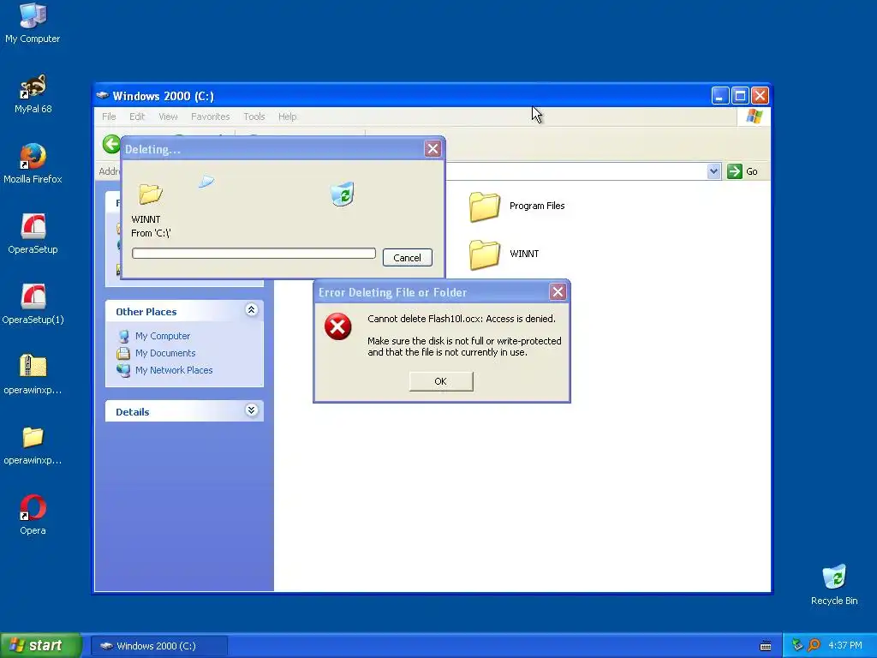Screen dimensions: 877x658
Task: Click the recycle bin icon in Deleting dialog
Action: pyautogui.click(x=343, y=194)
